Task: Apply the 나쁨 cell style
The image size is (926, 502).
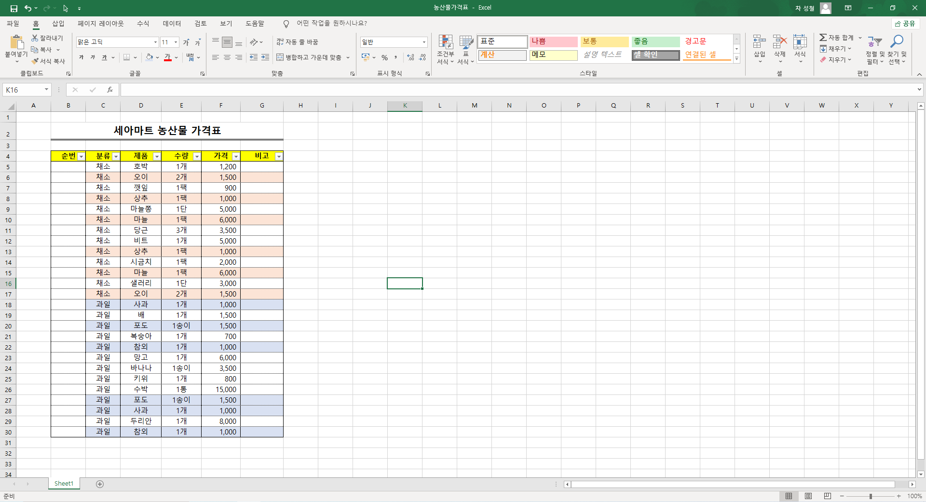Action: pyautogui.click(x=553, y=41)
